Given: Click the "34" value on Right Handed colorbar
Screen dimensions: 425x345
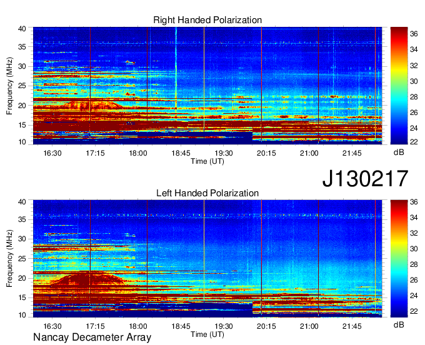Looking at the screenshot, I should click(414, 49).
